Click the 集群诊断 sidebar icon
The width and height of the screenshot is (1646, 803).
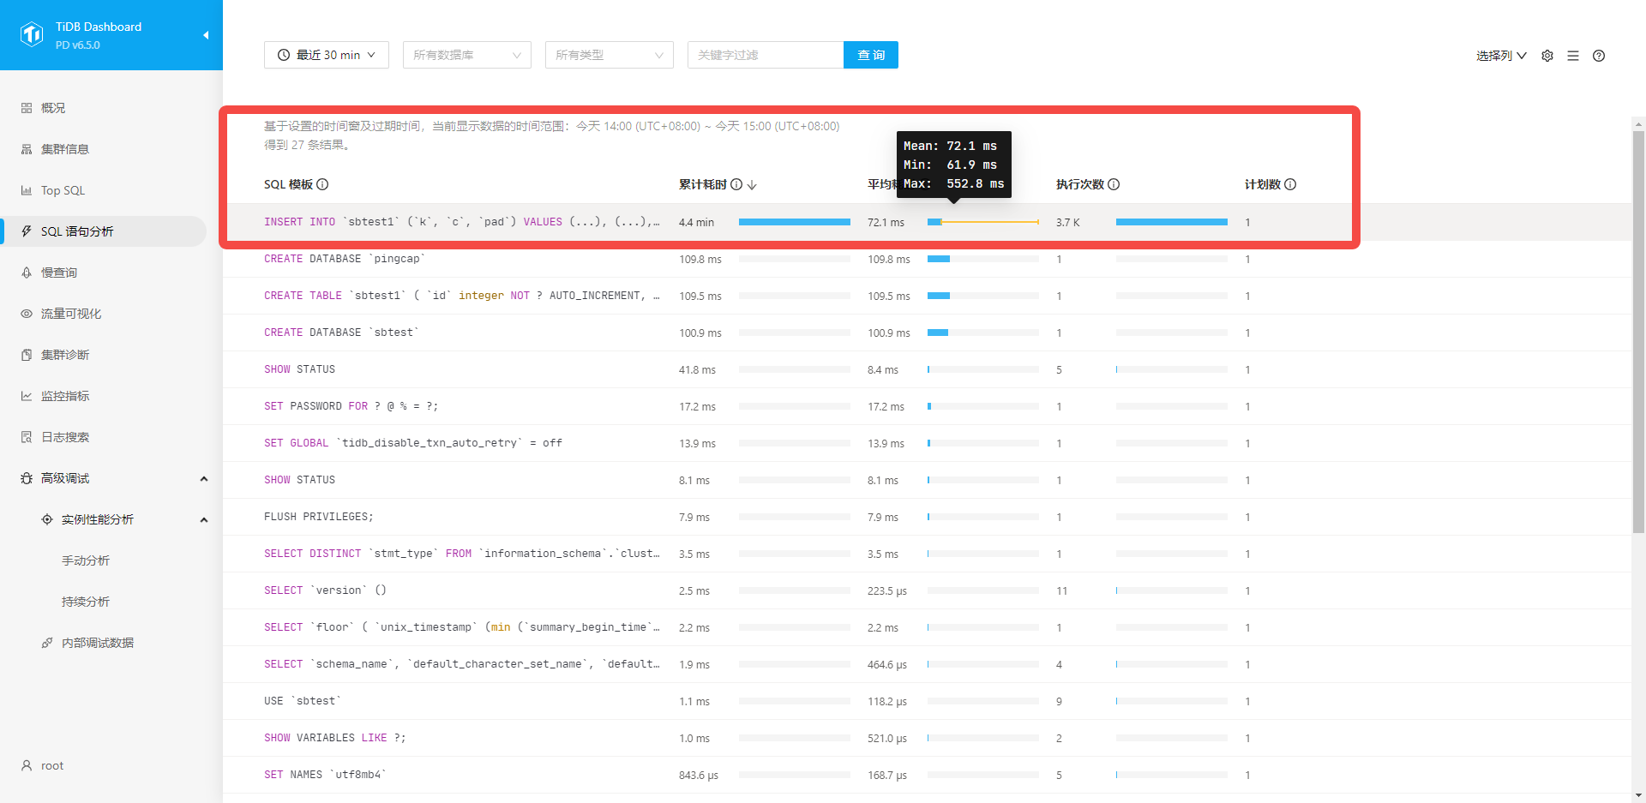tap(27, 355)
